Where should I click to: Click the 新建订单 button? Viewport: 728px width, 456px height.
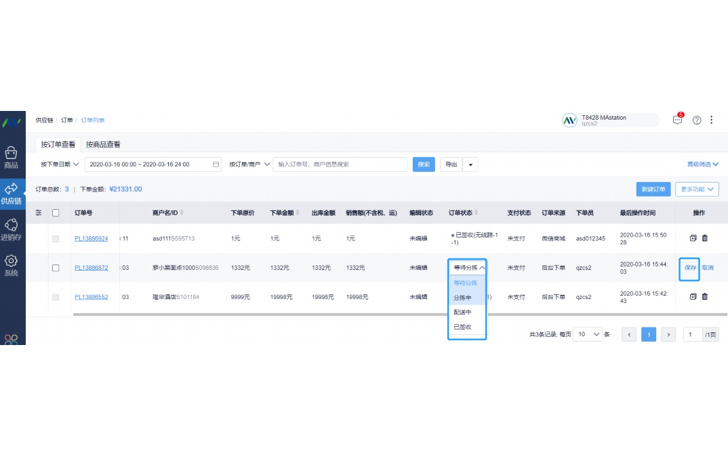[x=653, y=189]
